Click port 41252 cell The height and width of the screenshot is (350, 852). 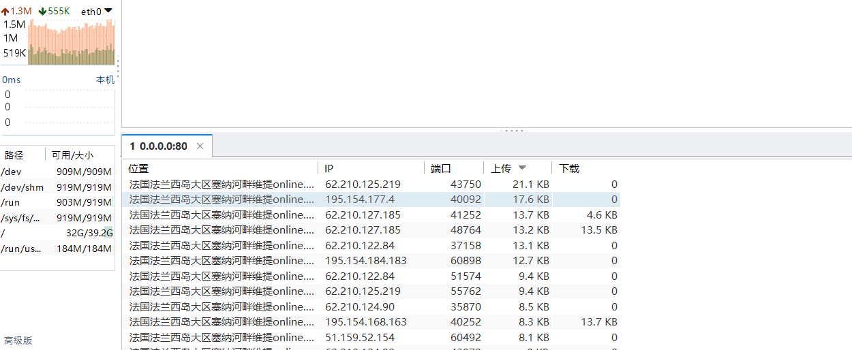click(466, 214)
